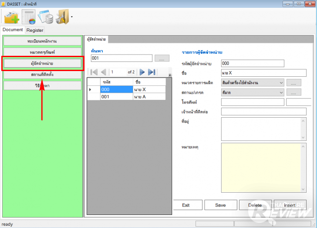Open the navigator overflow dropdown arrow
The width and height of the screenshot is (317, 228).
[x=170, y=75]
